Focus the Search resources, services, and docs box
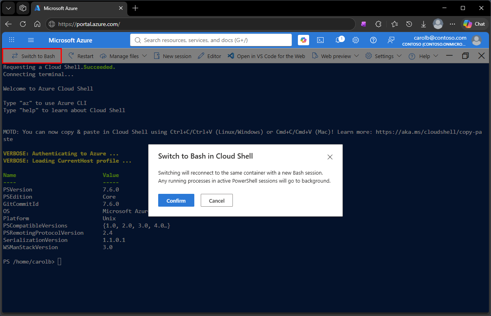The width and height of the screenshot is (491, 316). [x=211, y=40]
